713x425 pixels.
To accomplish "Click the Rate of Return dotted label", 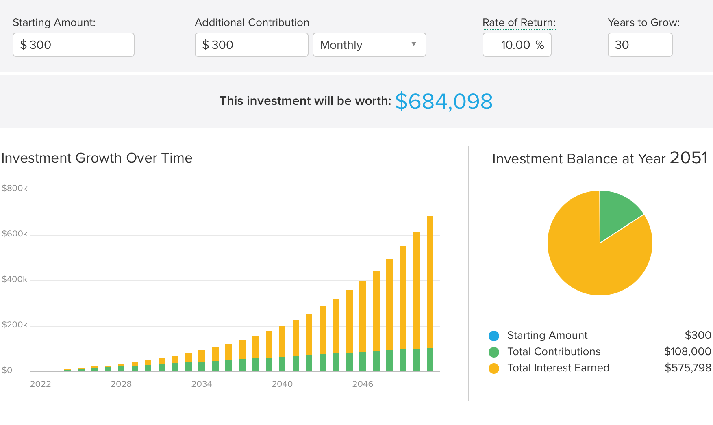I will 519,23.
